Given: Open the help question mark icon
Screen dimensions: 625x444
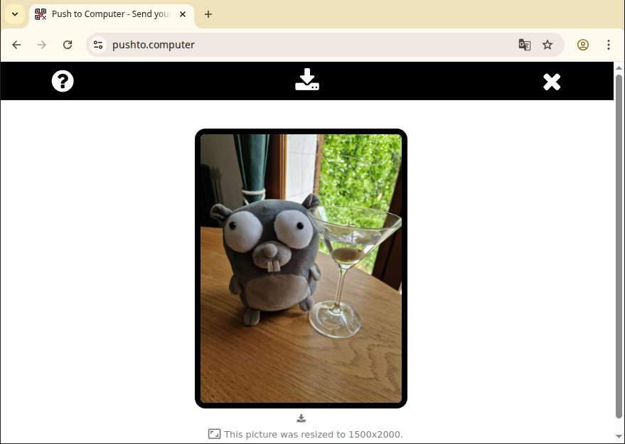Looking at the screenshot, I should click(x=62, y=81).
